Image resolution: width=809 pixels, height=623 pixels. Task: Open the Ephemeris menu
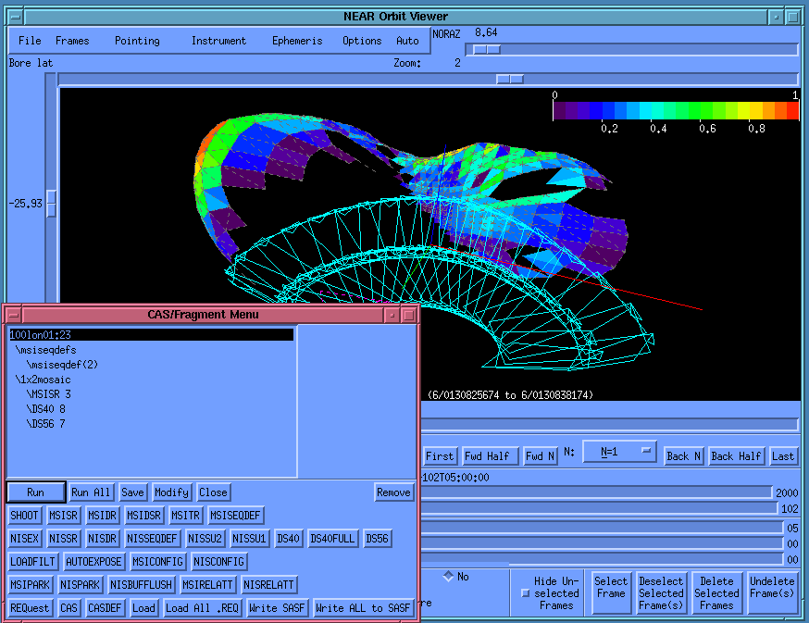tap(297, 41)
